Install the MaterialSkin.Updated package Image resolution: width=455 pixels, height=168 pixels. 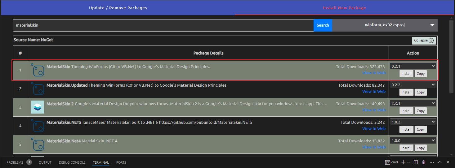[406, 92]
